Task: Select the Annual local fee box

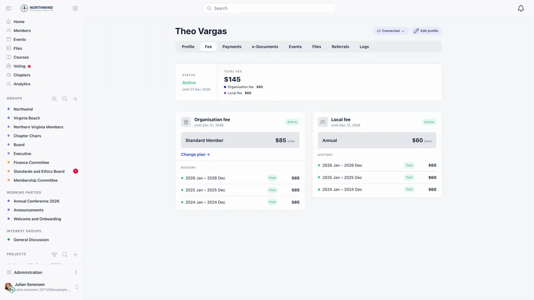Action: [x=377, y=140]
